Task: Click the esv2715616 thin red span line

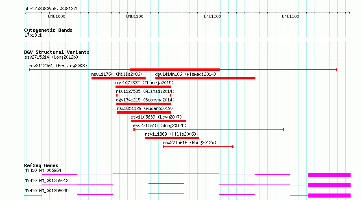Action: pyautogui.click(x=198, y=147)
